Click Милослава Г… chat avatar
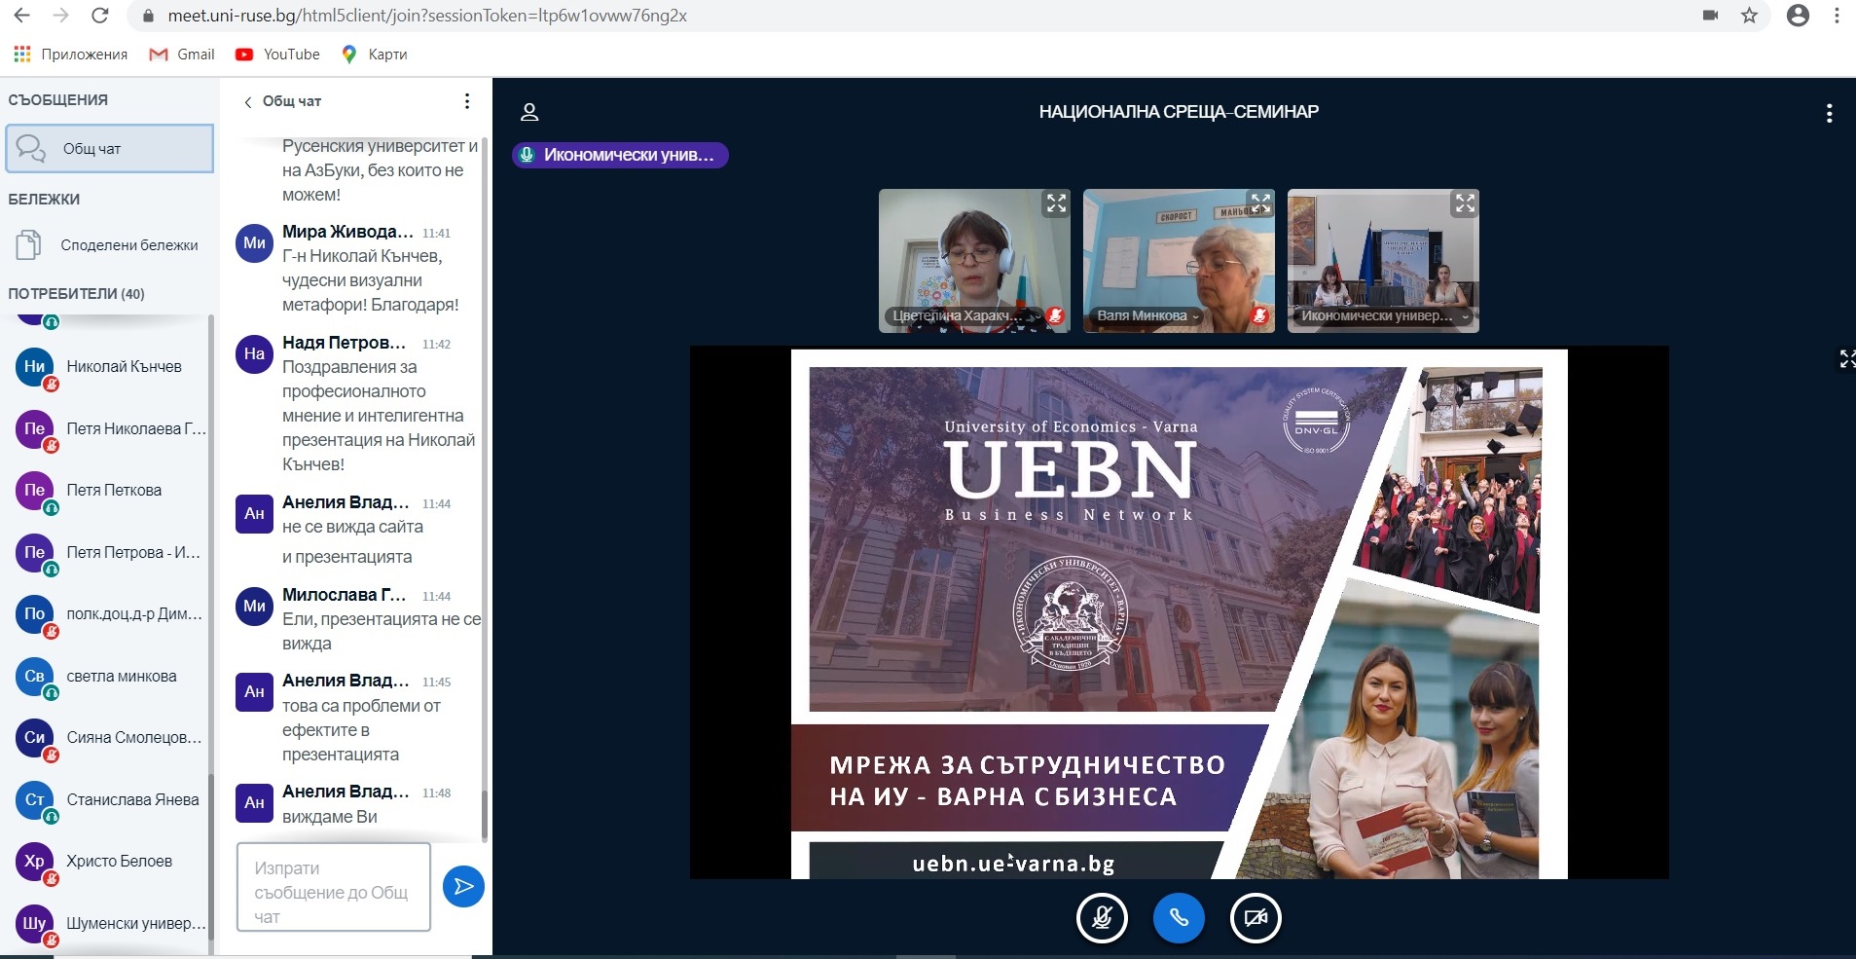This screenshot has width=1856, height=959. tap(254, 606)
